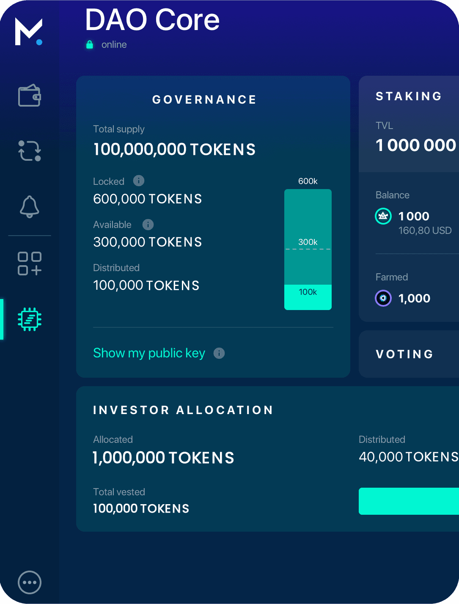Open the Staking panel header

[x=409, y=96]
